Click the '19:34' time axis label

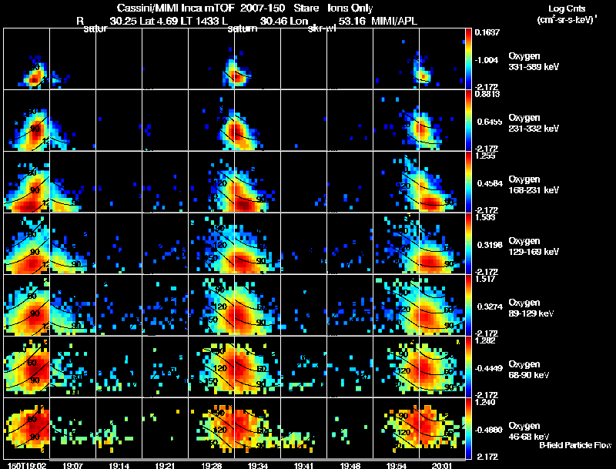[x=257, y=465]
